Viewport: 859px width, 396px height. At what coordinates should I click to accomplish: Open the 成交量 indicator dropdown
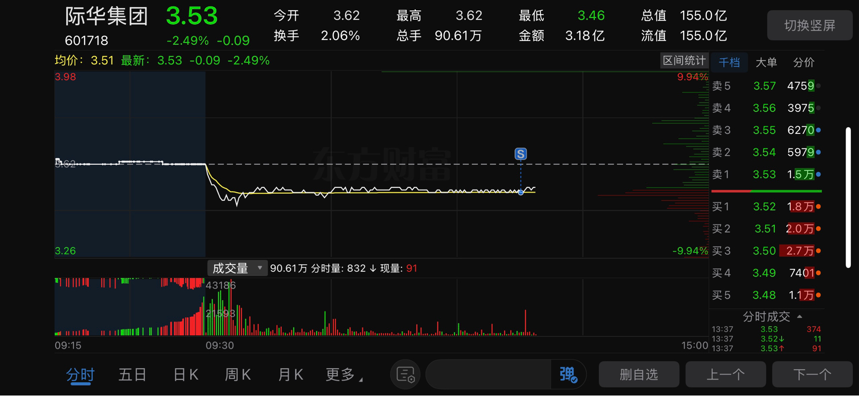[237, 268]
